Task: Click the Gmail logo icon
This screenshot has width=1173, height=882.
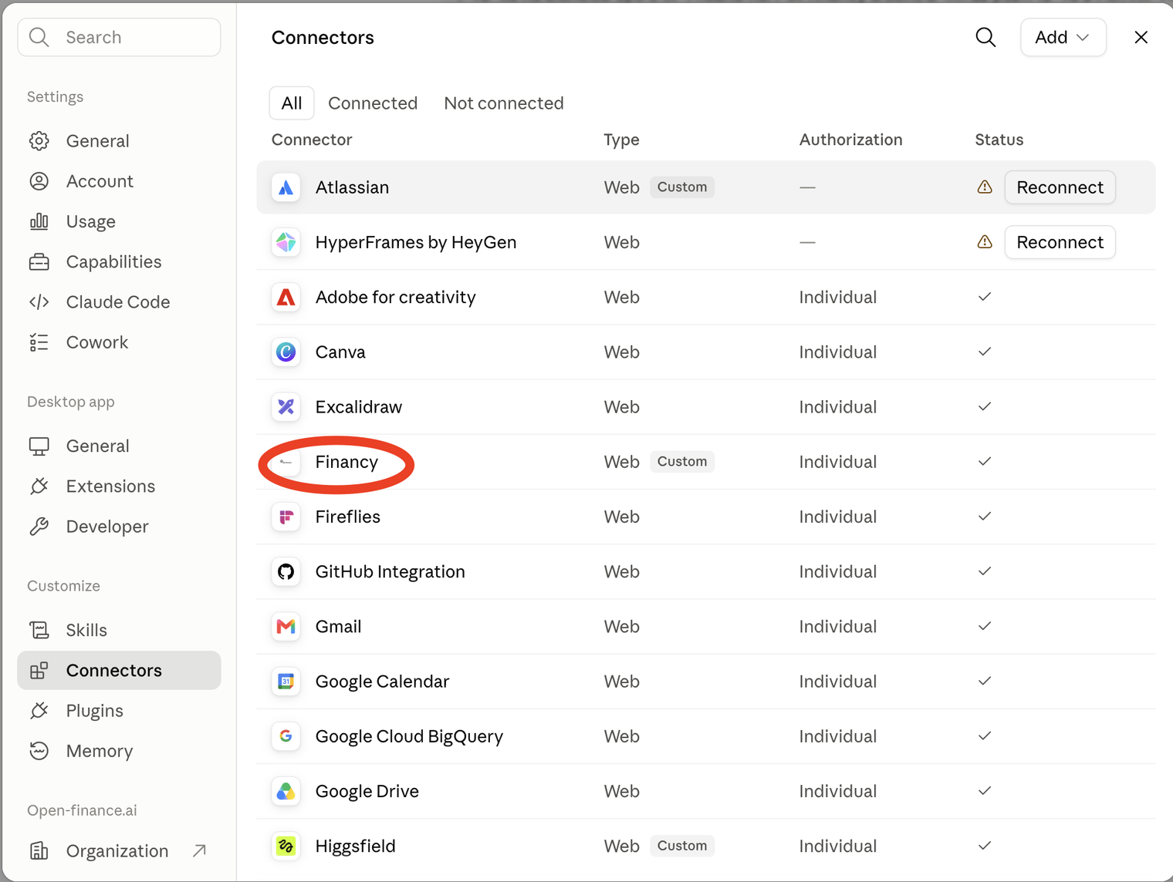Action: pos(286,627)
